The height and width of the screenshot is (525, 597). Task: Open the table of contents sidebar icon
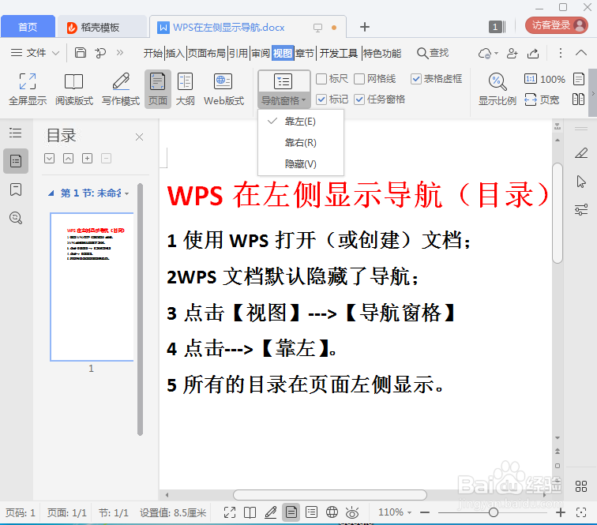16,133
